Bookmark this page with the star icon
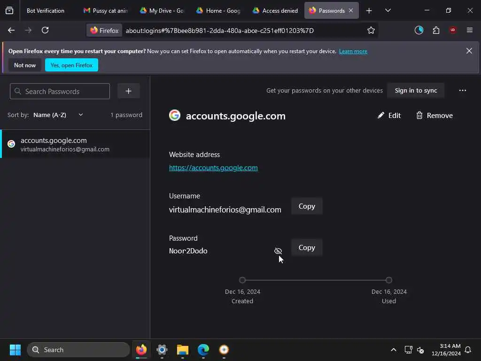 coord(371,30)
